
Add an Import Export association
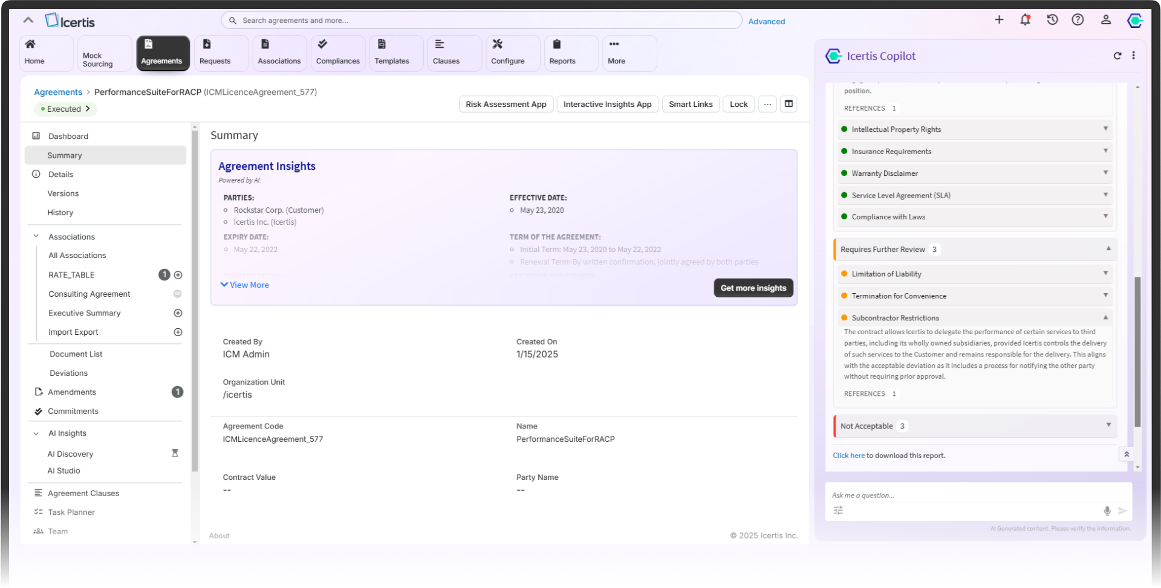point(178,332)
